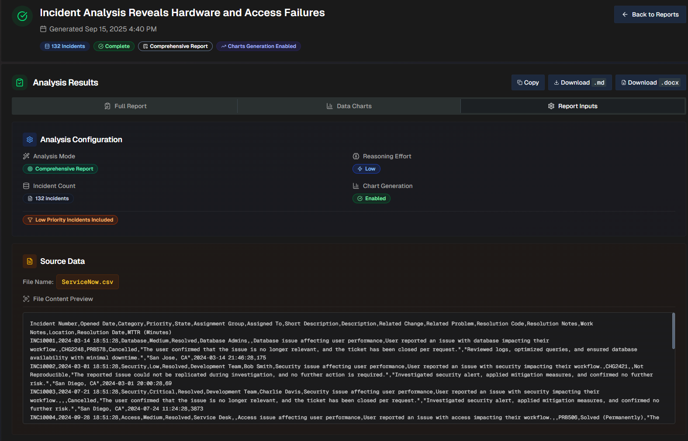Click the Reasoning Effort brain icon
This screenshot has height=441, width=688.
(356, 156)
